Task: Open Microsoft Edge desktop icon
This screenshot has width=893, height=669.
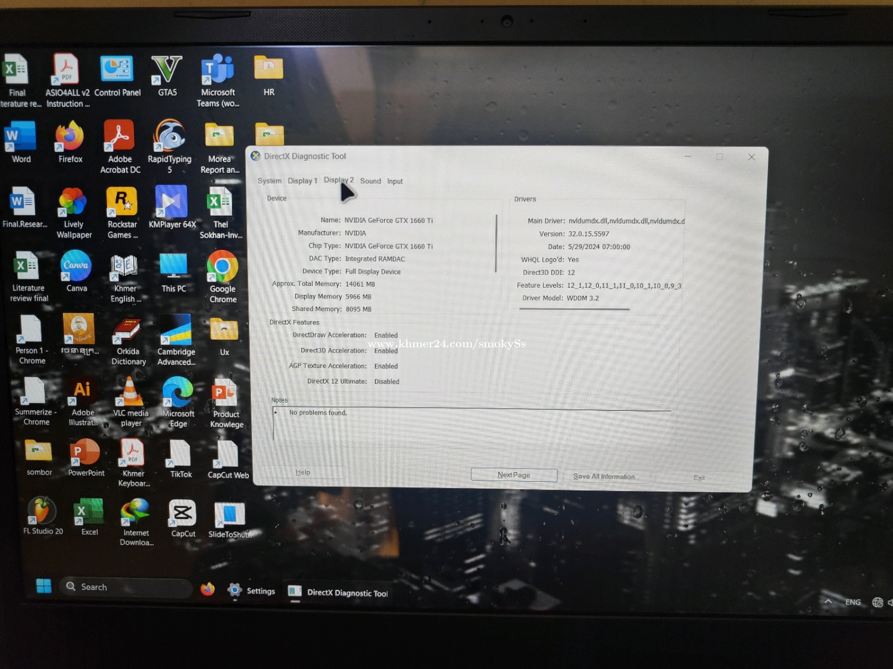Action: pos(178,402)
